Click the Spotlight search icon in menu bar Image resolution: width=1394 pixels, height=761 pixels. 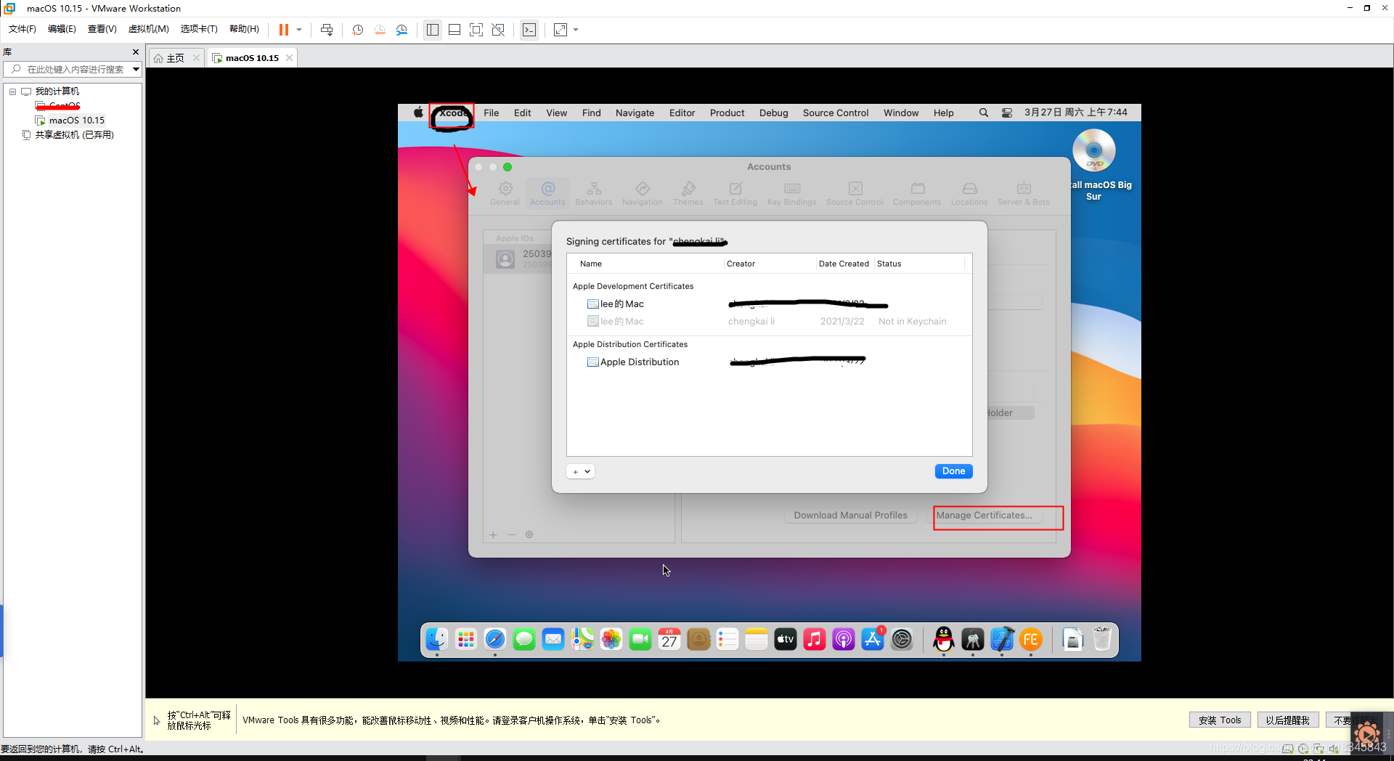coord(983,113)
